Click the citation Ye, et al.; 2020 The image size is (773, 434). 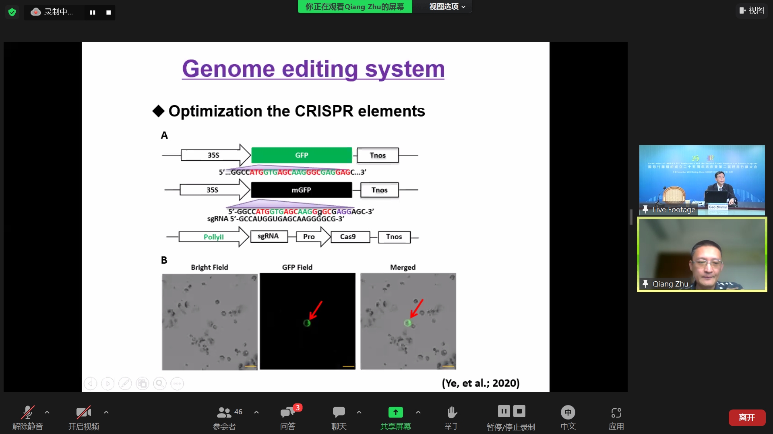pos(481,383)
